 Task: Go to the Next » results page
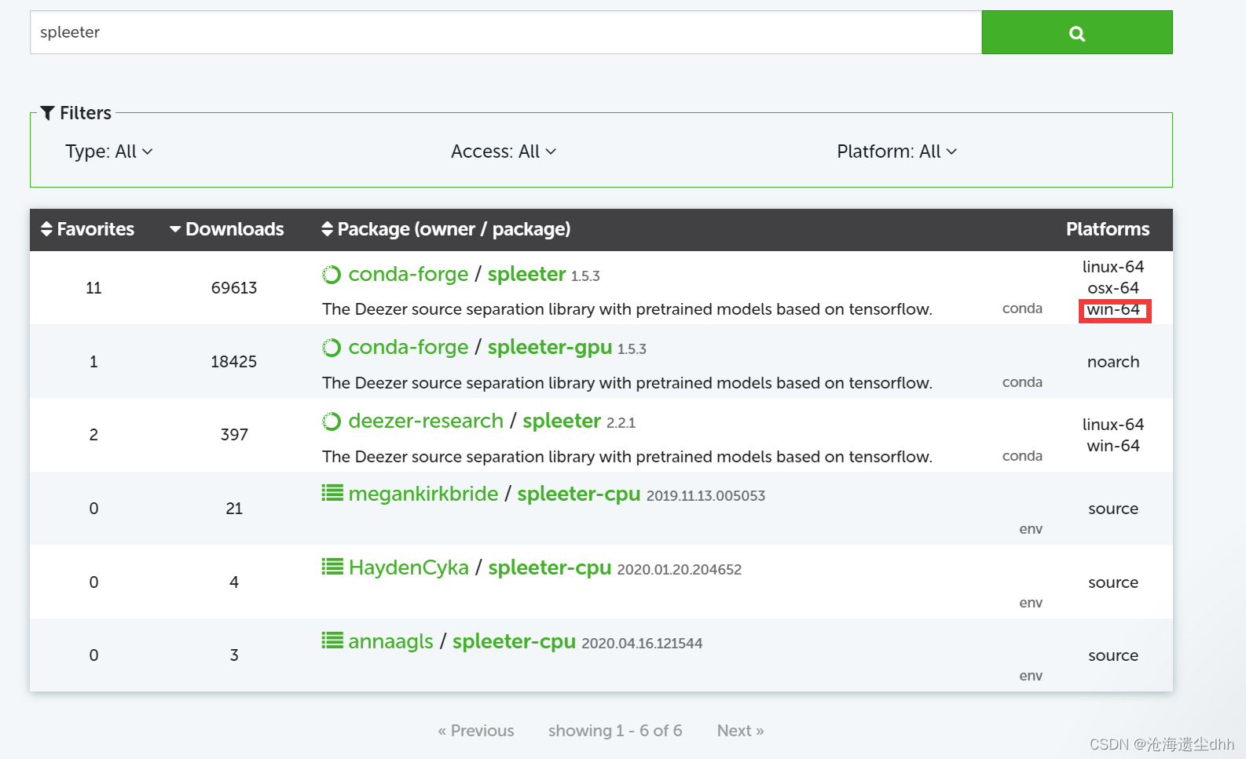click(x=740, y=731)
